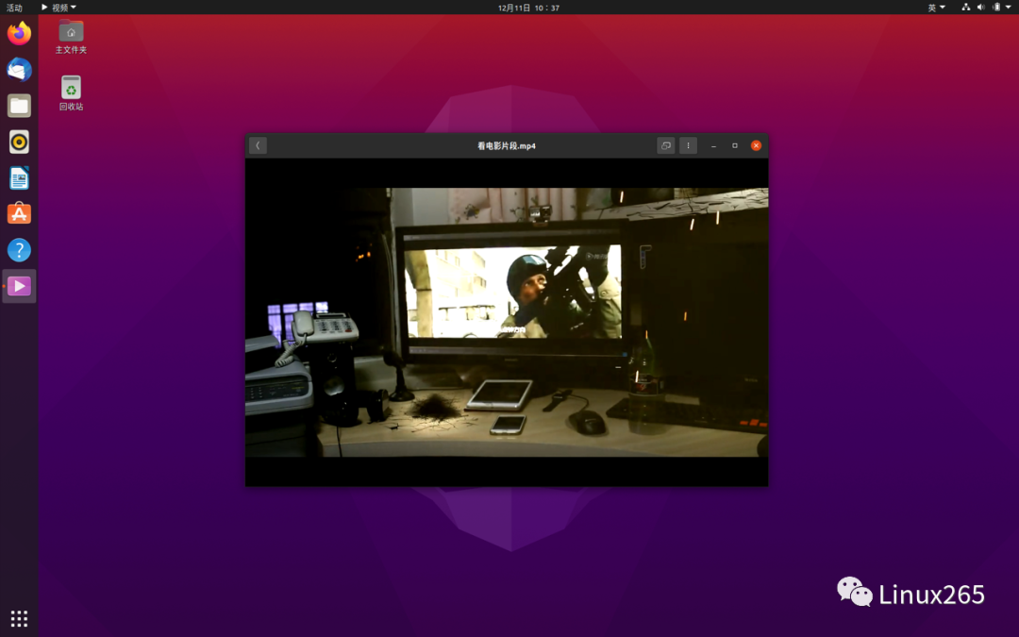
Task: Click the 看电影片段.mp4 window title
Action: [507, 145]
